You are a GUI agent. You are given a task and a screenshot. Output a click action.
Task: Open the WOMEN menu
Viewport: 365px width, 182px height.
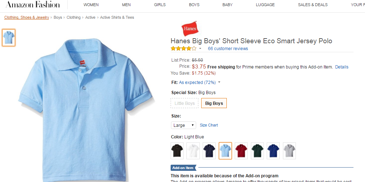pos(91,5)
